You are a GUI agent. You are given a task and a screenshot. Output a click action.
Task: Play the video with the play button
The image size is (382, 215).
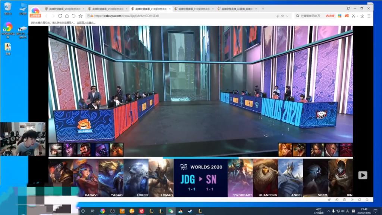tap(363, 175)
